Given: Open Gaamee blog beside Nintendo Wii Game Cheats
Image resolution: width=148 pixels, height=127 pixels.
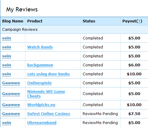Looking at the screenshot, I should (11, 94).
